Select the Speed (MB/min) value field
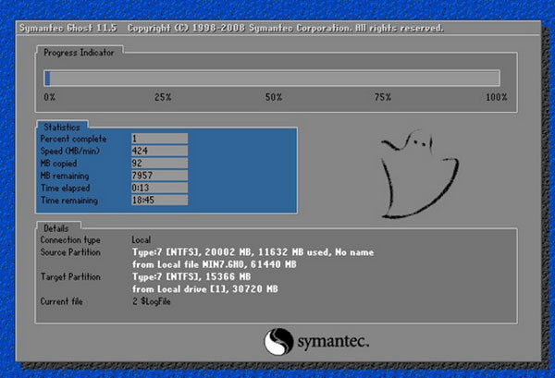555x378 pixels. click(159, 150)
